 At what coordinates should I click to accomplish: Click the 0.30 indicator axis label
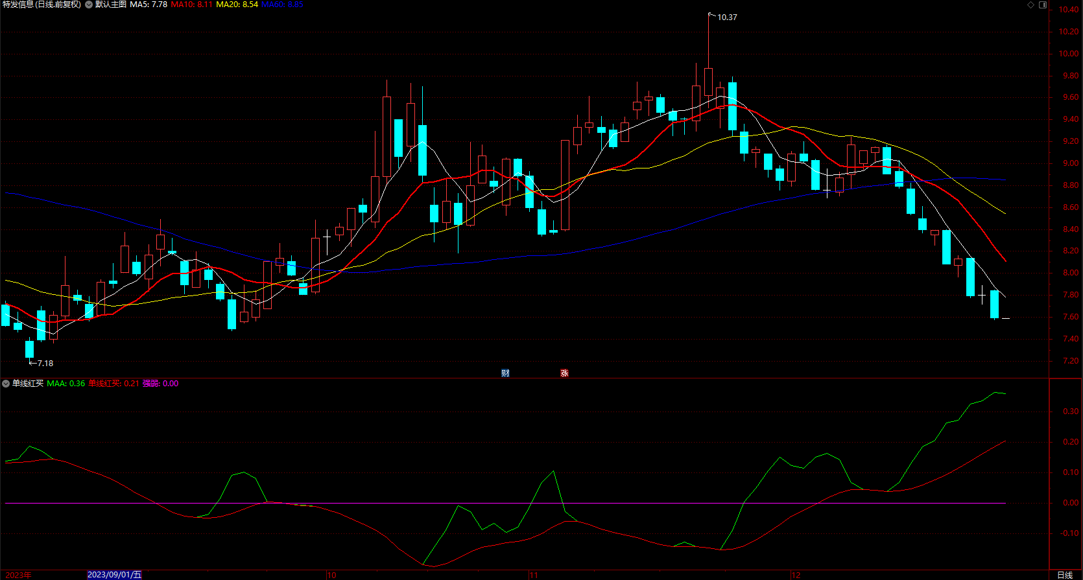[1071, 412]
